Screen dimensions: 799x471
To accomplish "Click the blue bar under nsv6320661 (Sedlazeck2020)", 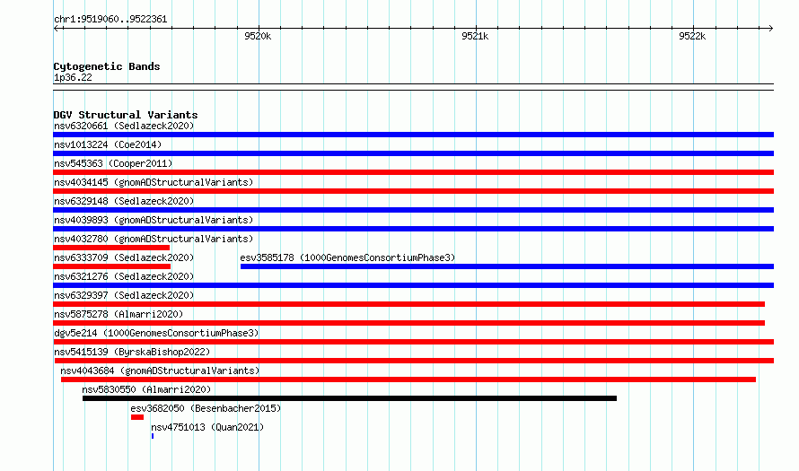I will click(x=413, y=135).
